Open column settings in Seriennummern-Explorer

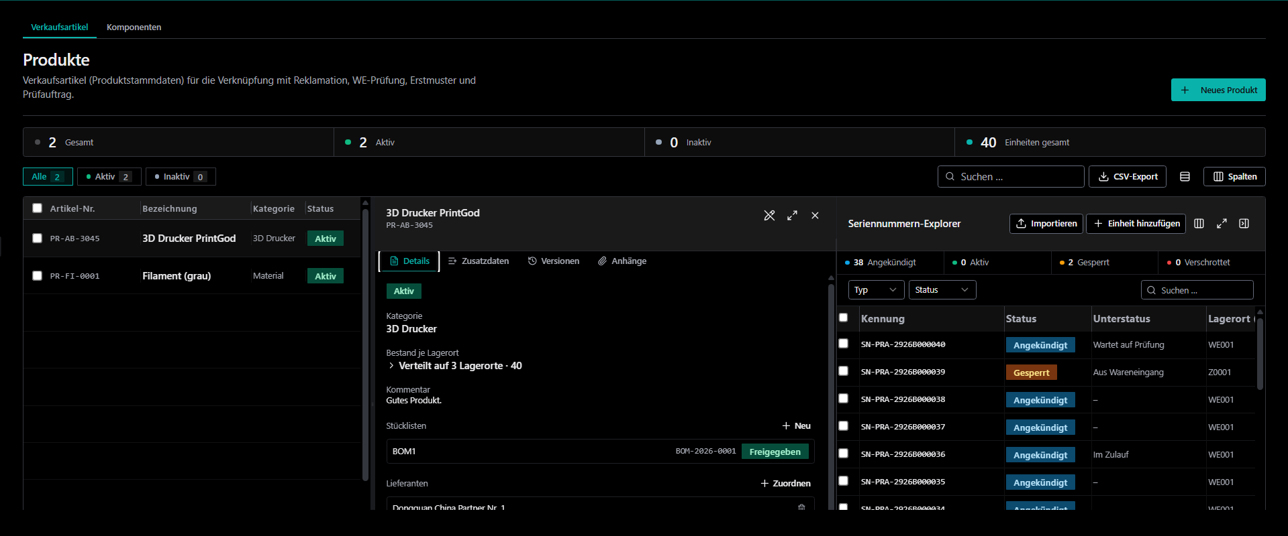tap(1199, 224)
